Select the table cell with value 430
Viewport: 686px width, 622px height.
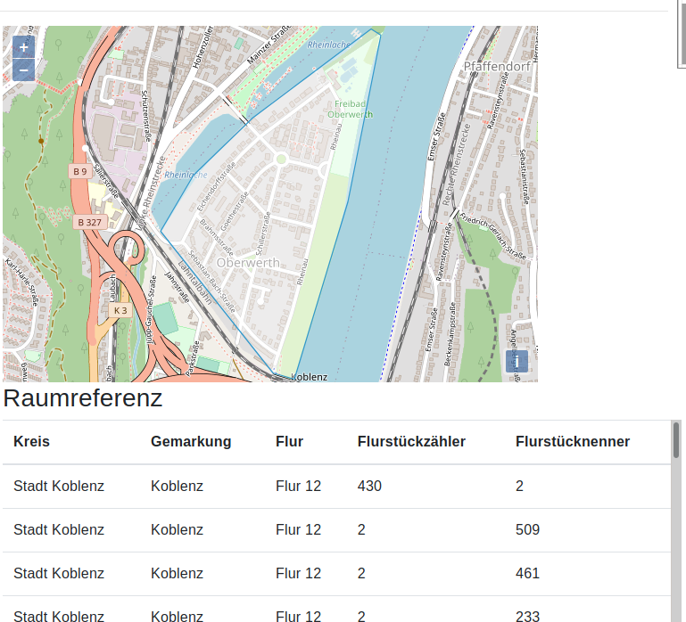pos(370,486)
